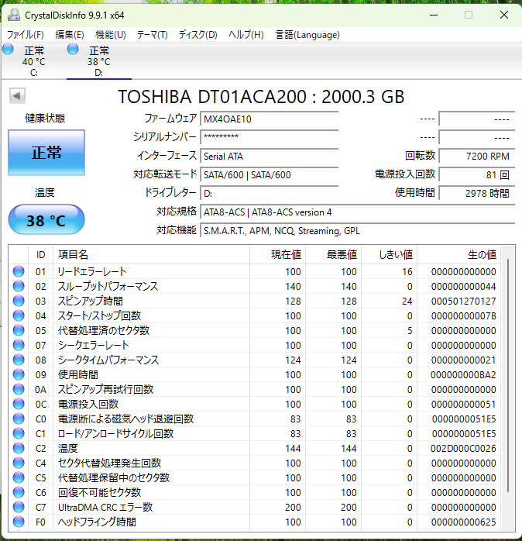This screenshot has width=522, height=541.
Task: Click status orb of row 04 スタート/ストップ回数
Action: pos(19,315)
